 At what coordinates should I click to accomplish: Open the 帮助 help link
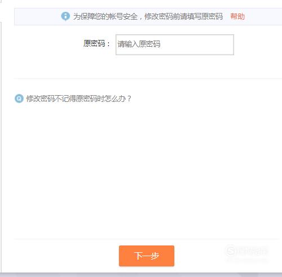[237, 16]
